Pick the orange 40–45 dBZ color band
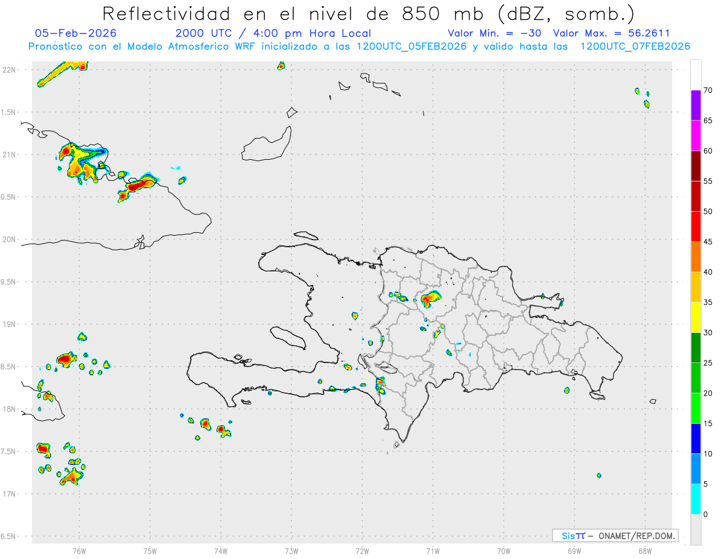Screen dimensions: 724x559 tap(696, 257)
